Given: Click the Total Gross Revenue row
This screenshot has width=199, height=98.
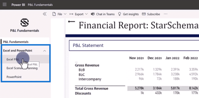Looking at the screenshot, I should click(x=137, y=88).
